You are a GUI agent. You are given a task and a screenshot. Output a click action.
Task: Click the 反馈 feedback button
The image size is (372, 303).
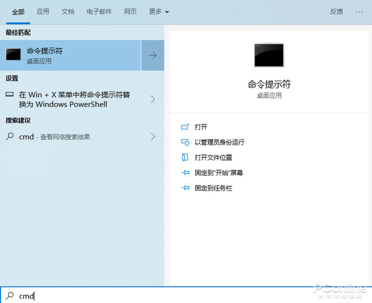pyautogui.click(x=336, y=12)
